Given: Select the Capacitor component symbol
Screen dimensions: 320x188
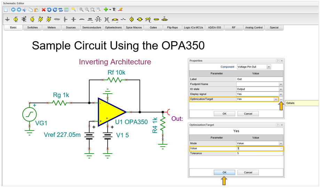Looking at the screenshot, I should (x=73, y=19).
